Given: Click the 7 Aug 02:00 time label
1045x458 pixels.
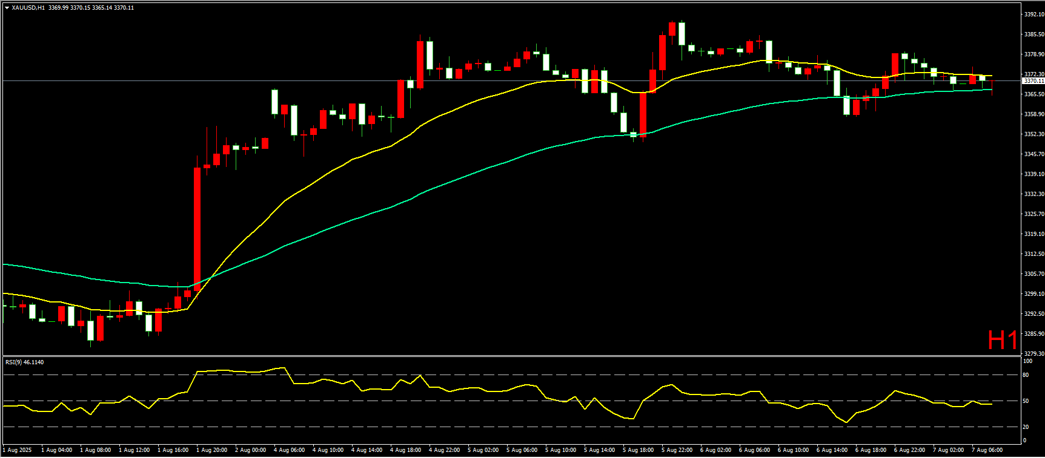Looking at the screenshot, I should click(x=949, y=450).
